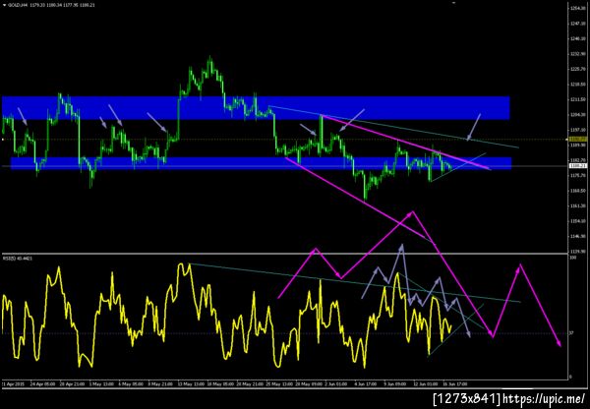This screenshot has width=590, height=409.
Task: Click the 1254.30 price axis label
Action: [x=576, y=8]
